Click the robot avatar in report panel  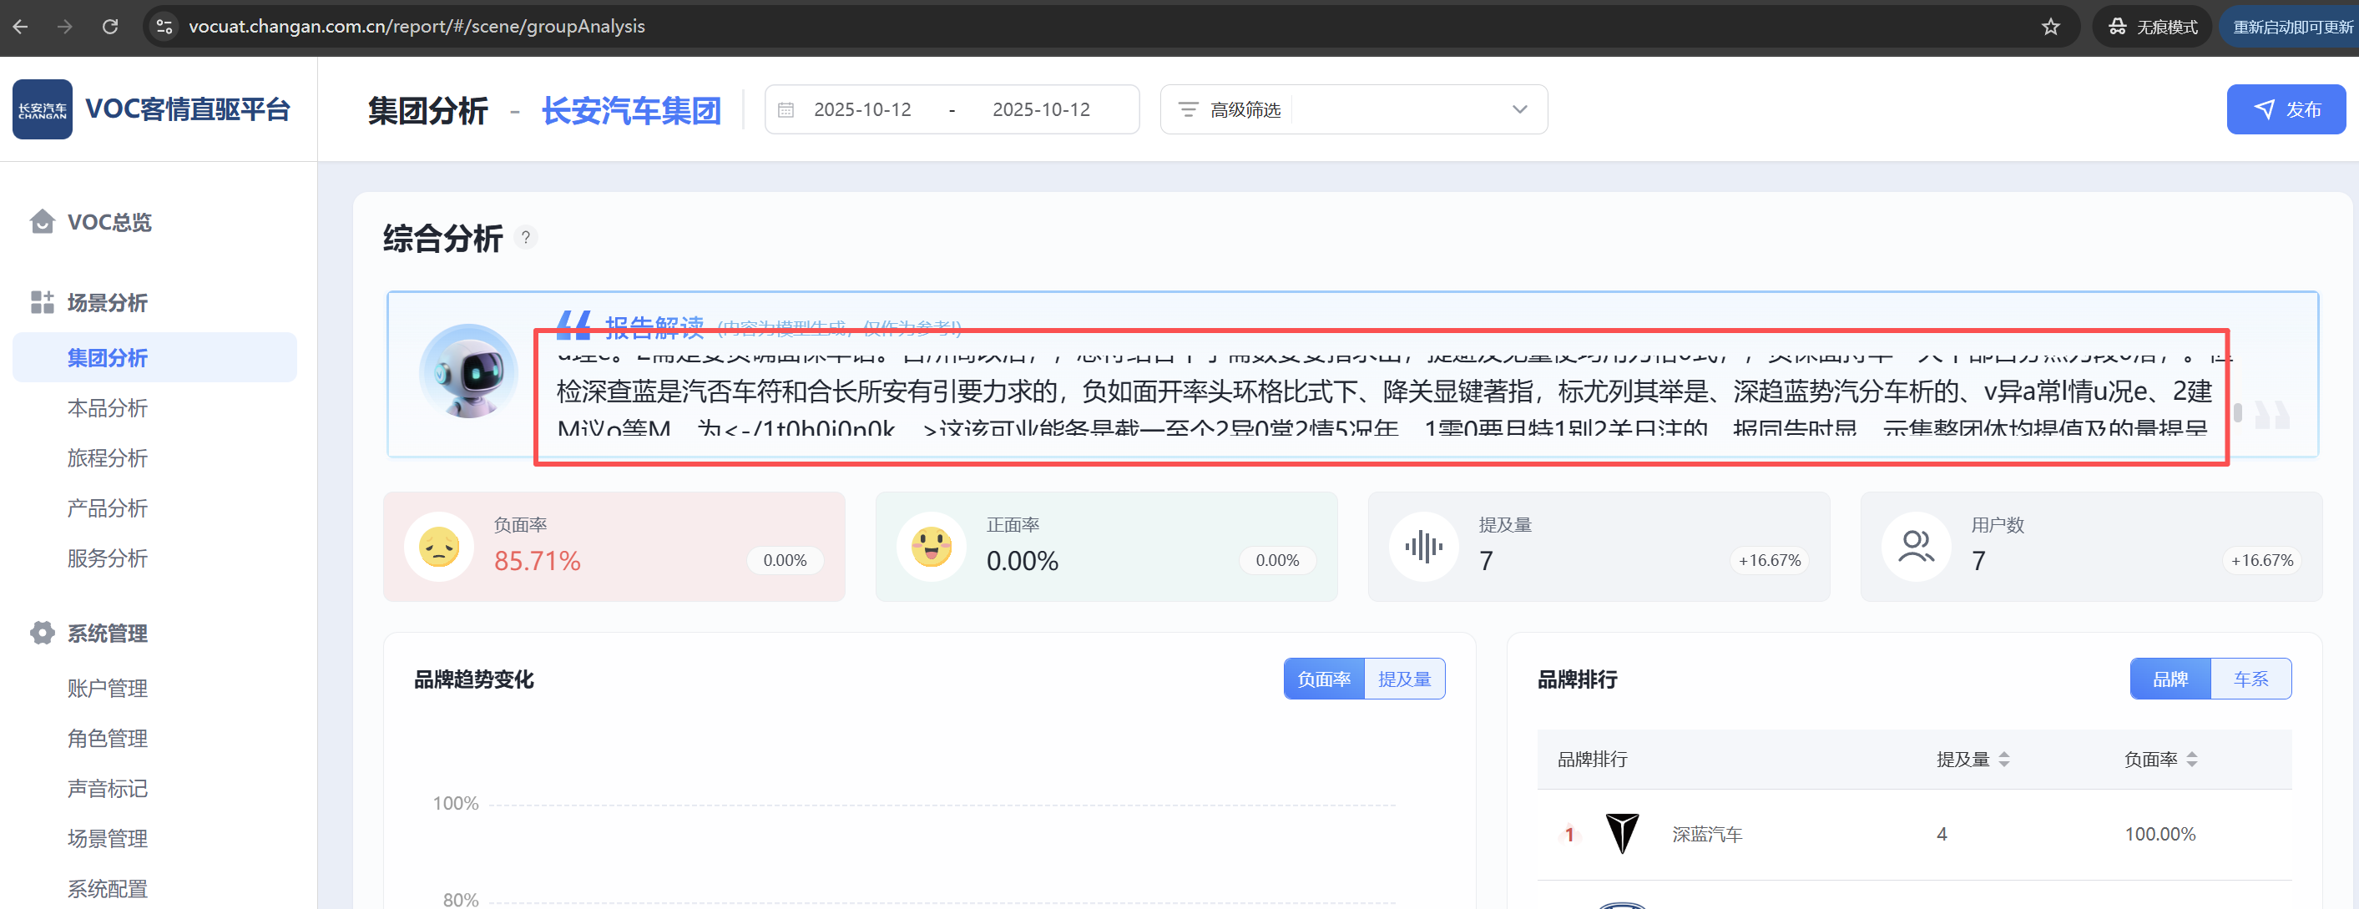469,371
